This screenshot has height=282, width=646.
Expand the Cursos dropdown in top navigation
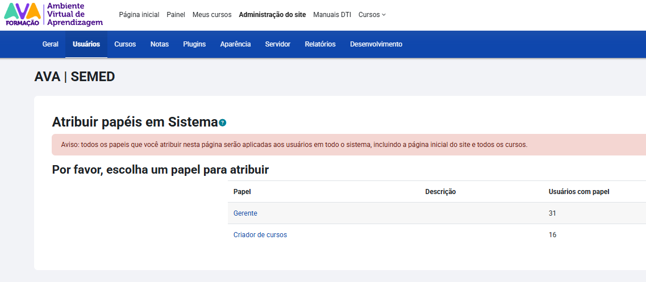pyautogui.click(x=372, y=15)
